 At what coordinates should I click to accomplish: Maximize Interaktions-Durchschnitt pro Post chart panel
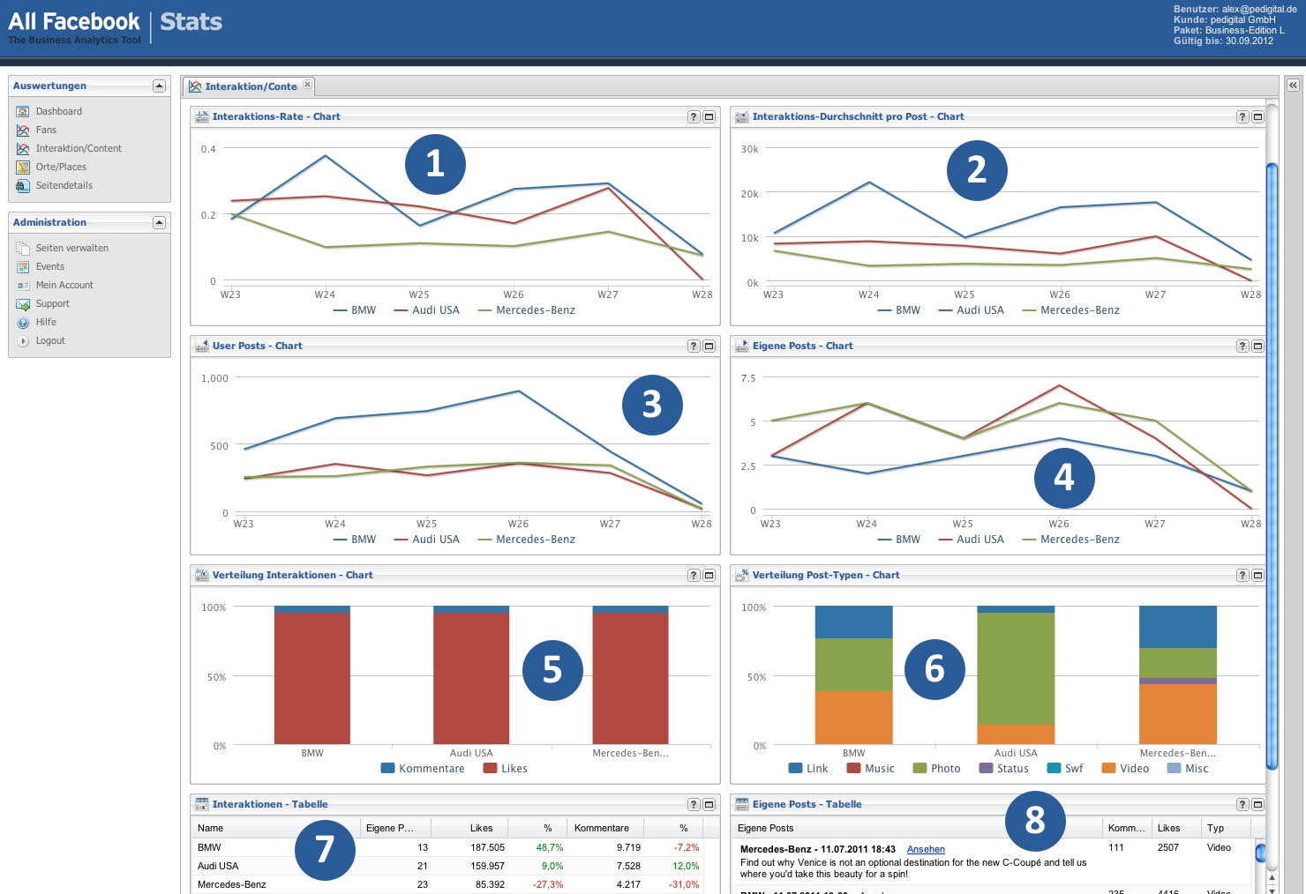pos(1257,116)
